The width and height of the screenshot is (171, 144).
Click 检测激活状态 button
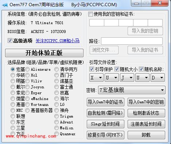pos(146,113)
